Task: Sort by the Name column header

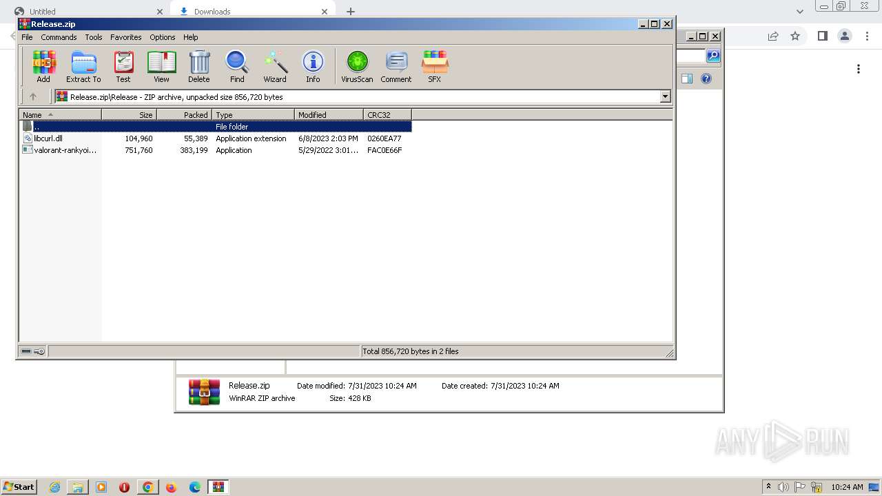Action: coord(60,114)
